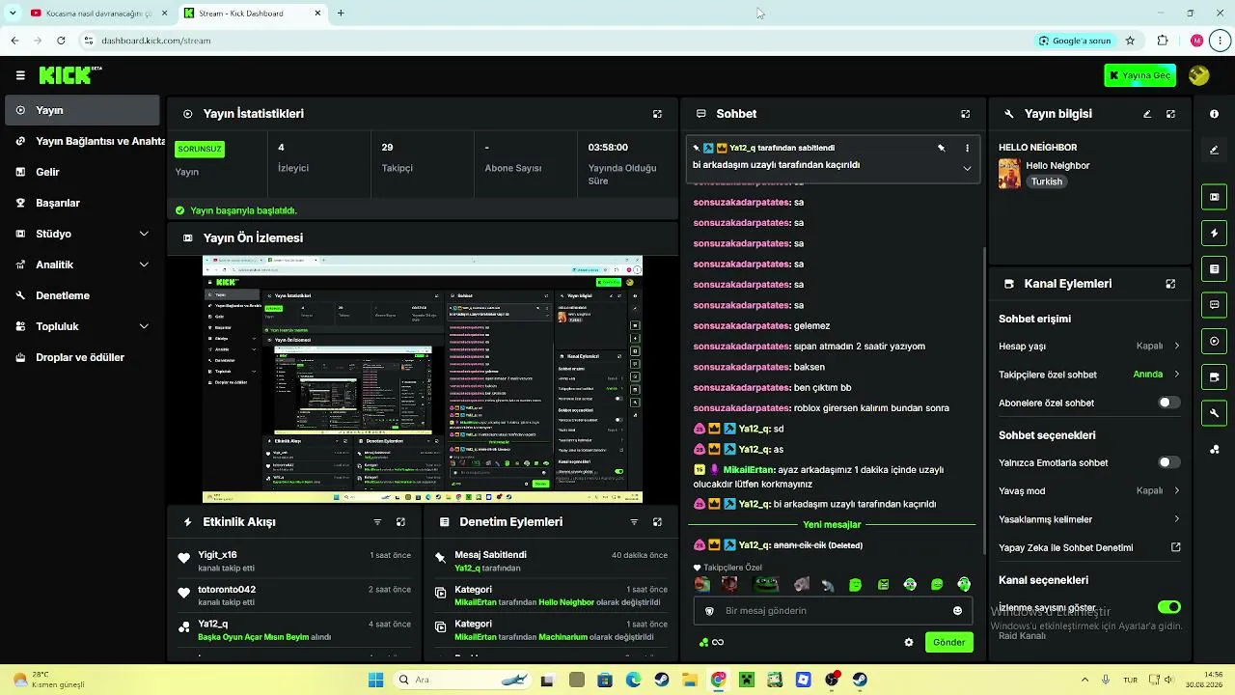Click the message input field

tap(831, 611)
